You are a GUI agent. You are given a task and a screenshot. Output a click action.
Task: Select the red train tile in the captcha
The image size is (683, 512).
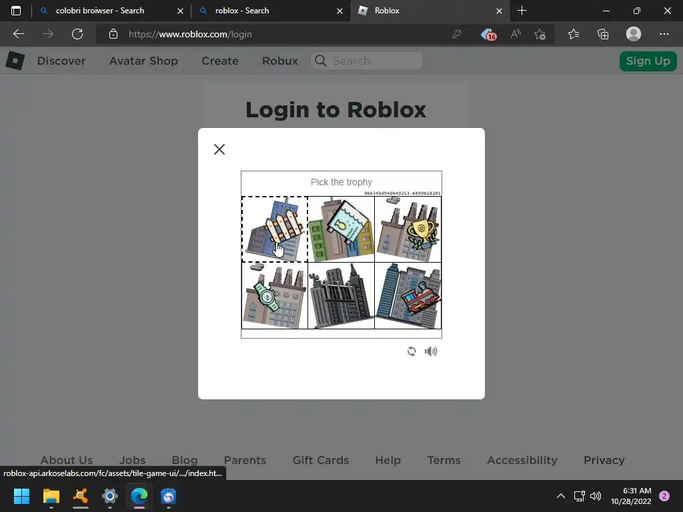click(x=408, y=295)
